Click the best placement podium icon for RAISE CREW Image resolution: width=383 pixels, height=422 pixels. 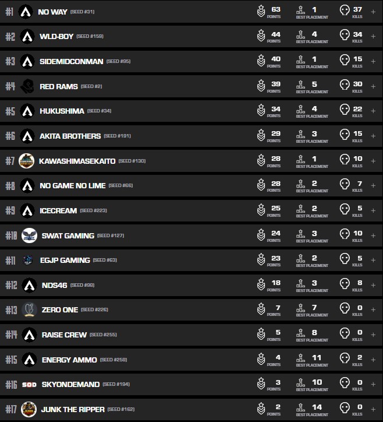coord(301,335)
